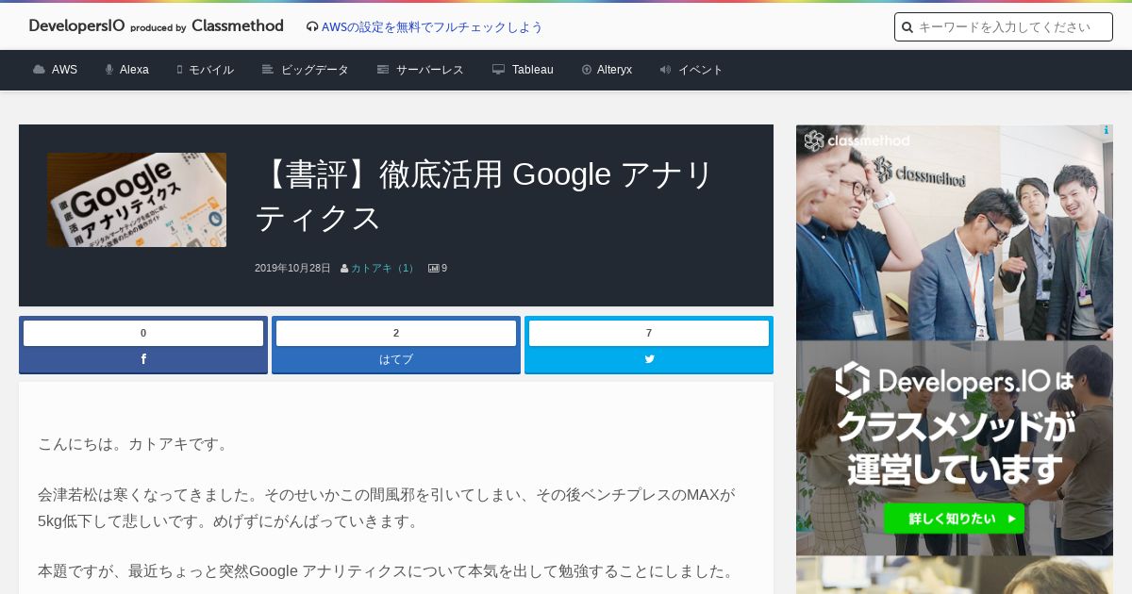Open the AWS settings free check link

432,27
